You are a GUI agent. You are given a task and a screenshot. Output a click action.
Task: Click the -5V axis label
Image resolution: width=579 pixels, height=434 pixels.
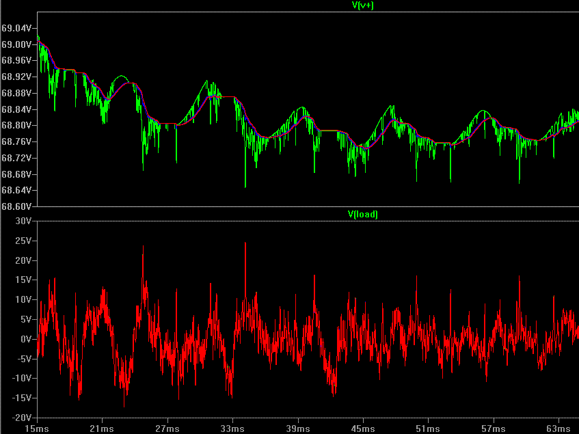[23, 359]
